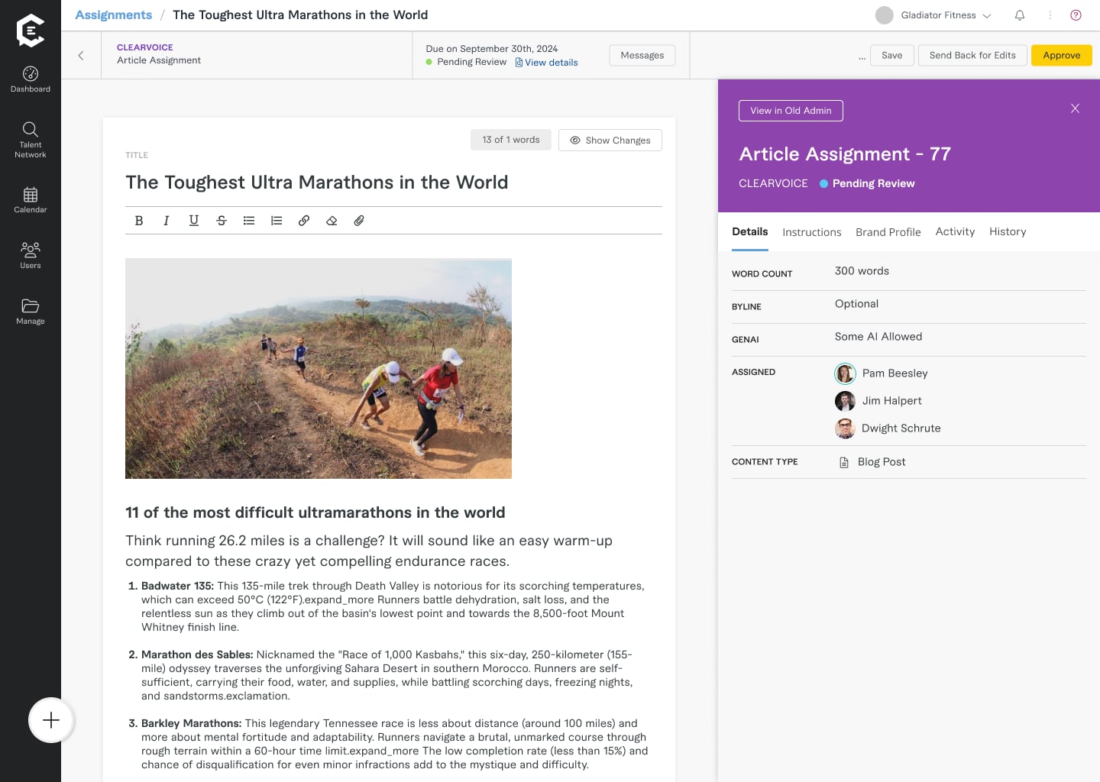Toggle Show Changes visibility
Viewport: 1100px width, 782px height.
[x=610, y=141]
